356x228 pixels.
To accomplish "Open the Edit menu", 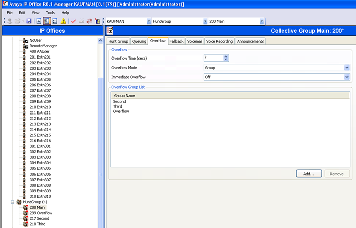I will tap(22, 13).
